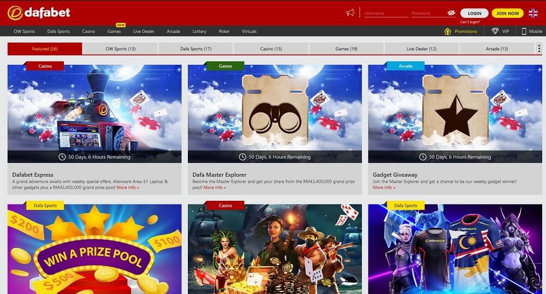Click the Promotions gift box icon
546x294 pixels.
[x=448, y=31]
